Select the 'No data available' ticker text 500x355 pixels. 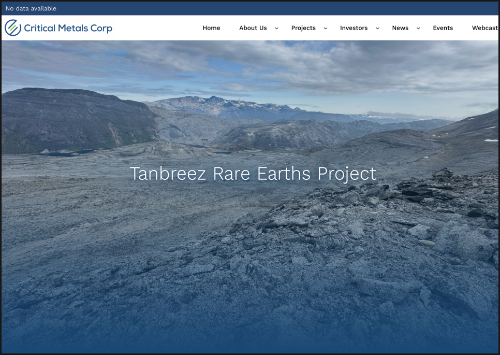31,9
